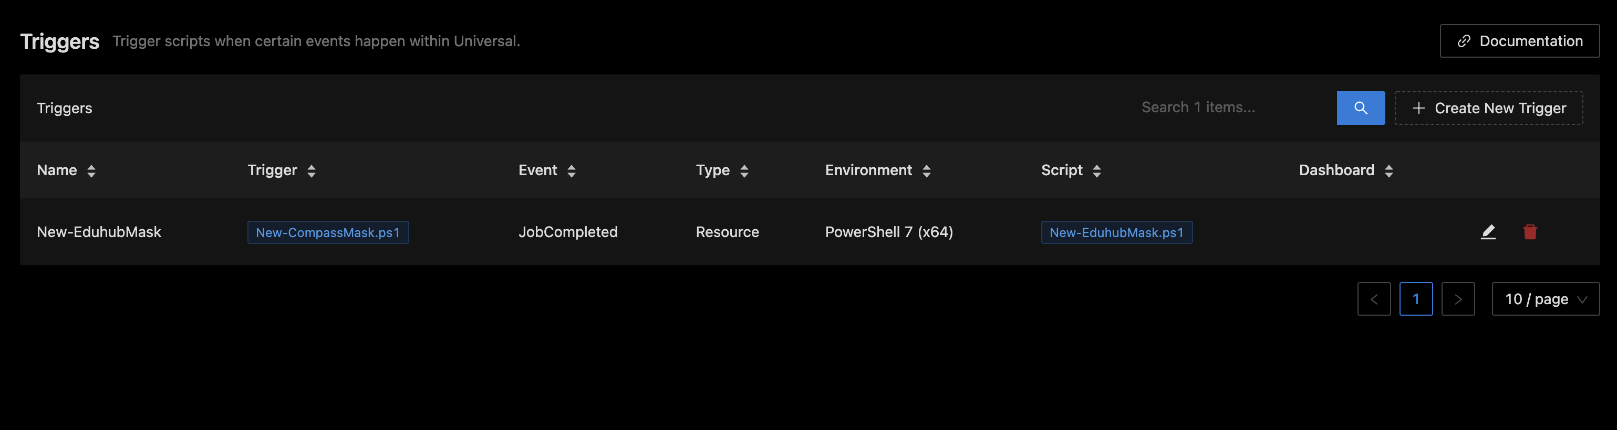Sort table by Type column arrows
Screen dimensions: 1617x430
click(744, 170)
